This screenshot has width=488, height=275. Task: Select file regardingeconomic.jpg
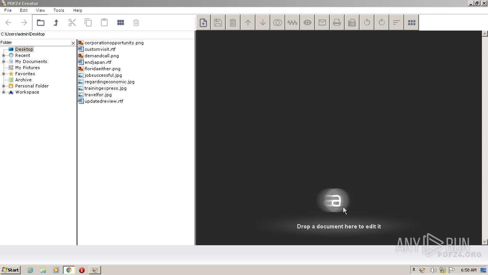(x=109, y=82)
